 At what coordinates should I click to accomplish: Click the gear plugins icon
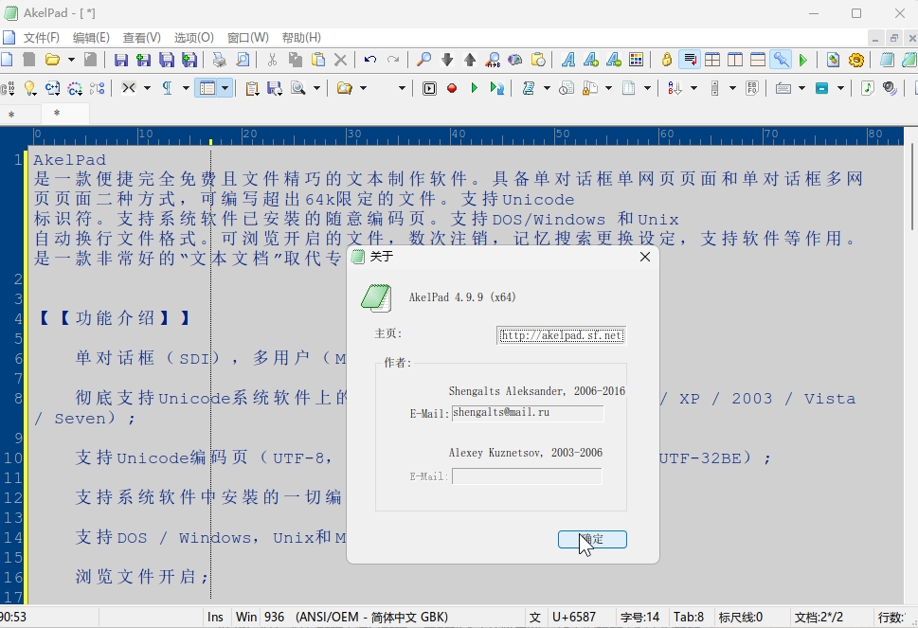855,59
